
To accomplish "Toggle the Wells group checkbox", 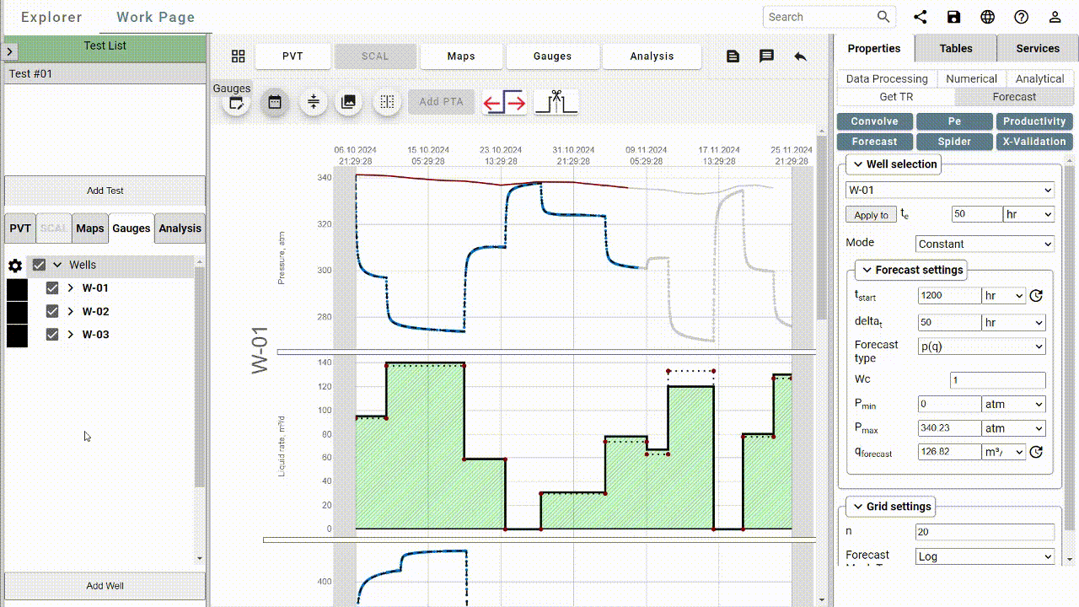I will click(x=39, y=265).
